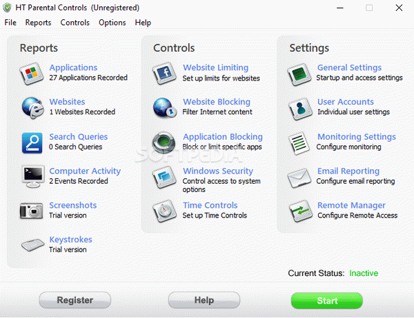Click the Time Controls clock icon
The height and width of the screenshot is (318, 414).
coord(164,211)
